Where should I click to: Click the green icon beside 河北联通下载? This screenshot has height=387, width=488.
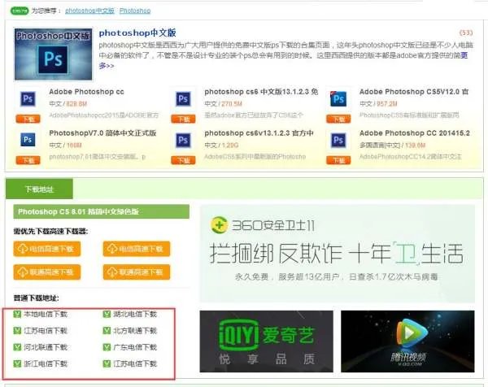17,347
